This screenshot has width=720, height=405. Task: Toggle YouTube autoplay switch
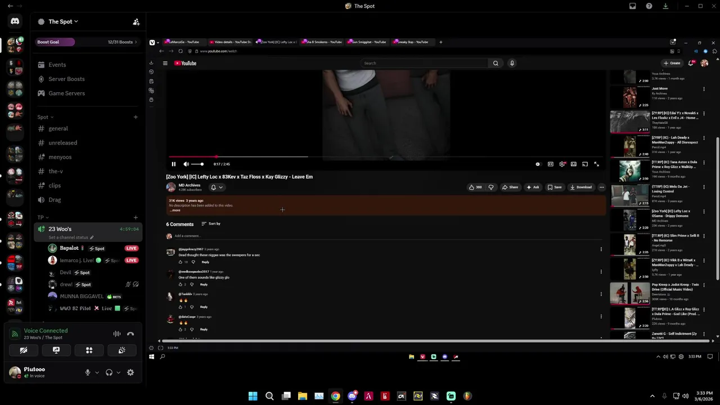click(x=538, y=164)
